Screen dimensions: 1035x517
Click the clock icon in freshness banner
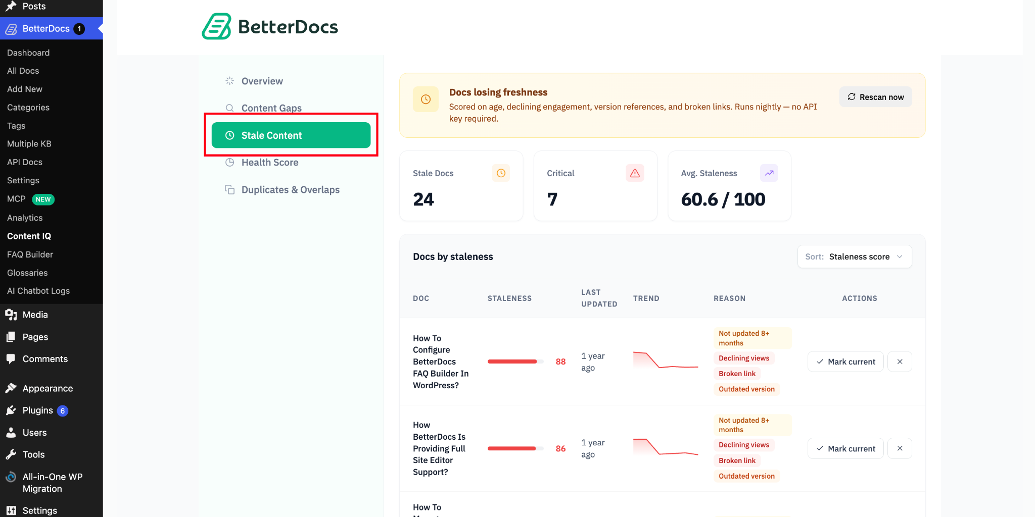(426, 99)
